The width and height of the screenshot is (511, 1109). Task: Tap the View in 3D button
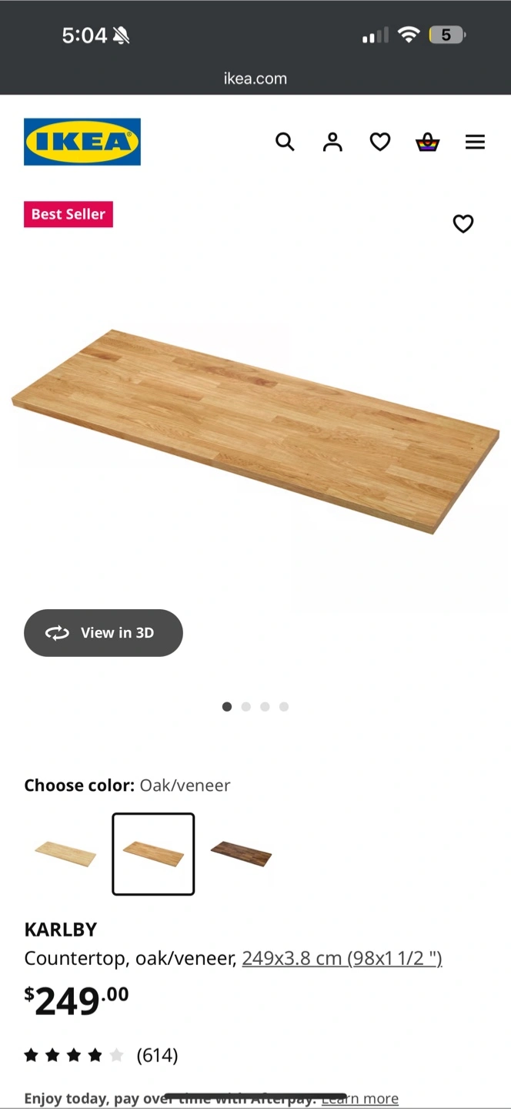click(103, 633)
